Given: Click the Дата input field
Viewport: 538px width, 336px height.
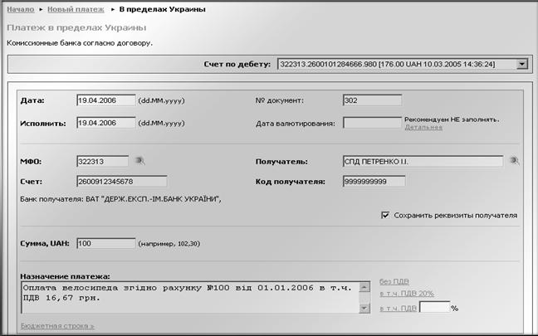Looking at the screenshot, I should point(105,100).
